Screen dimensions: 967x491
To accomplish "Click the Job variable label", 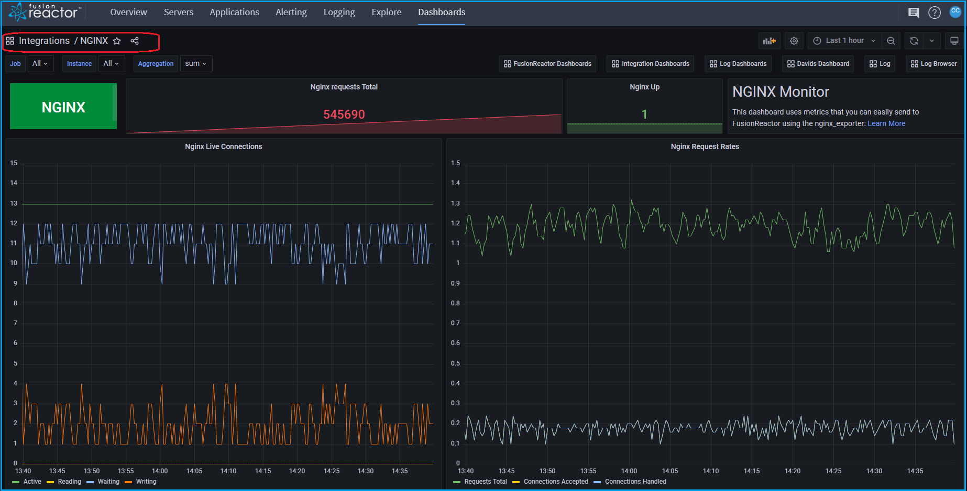I will [15, 64].
